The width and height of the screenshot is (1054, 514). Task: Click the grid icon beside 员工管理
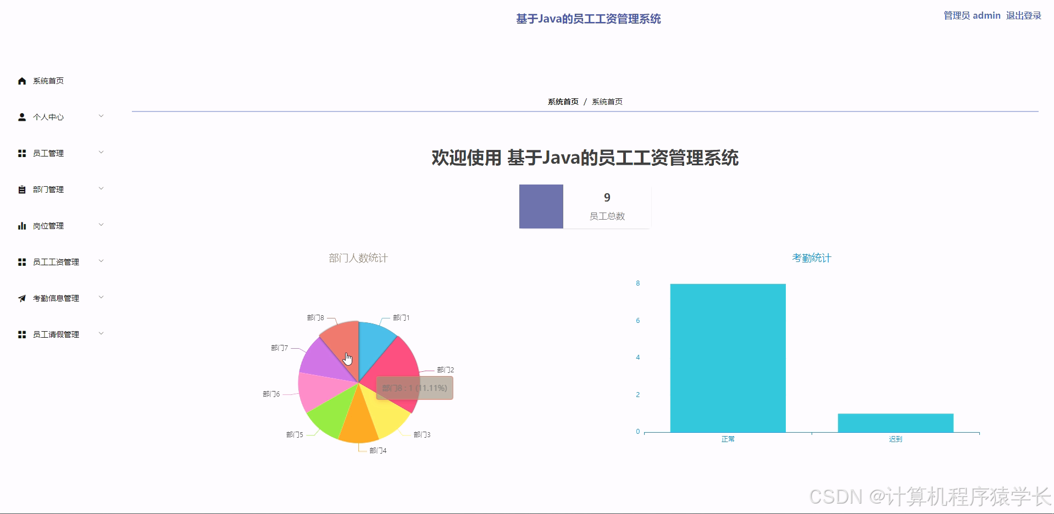coord(21,153)
